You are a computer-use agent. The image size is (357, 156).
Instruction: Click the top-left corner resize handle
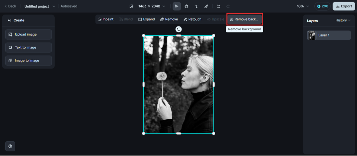pos(144,35)
